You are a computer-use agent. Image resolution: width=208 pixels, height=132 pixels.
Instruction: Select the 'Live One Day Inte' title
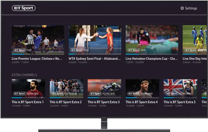tap(195, 59)
